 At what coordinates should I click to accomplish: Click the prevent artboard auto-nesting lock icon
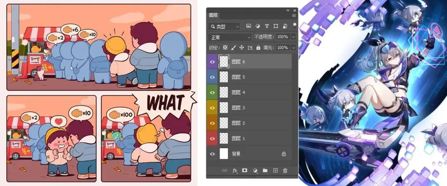click(250, 48)
